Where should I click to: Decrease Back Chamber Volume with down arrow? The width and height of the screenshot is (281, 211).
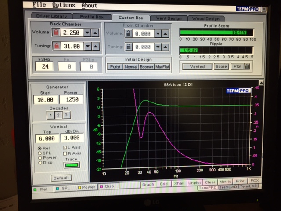87,33
